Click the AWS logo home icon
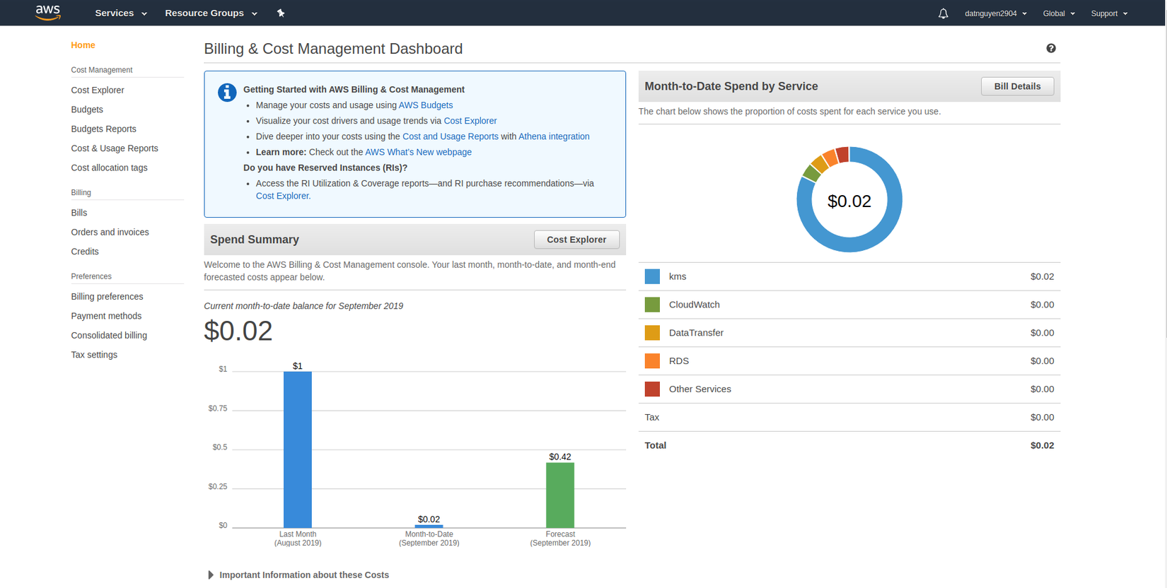This screenshot has width=1167, height=588. [48, 13]
